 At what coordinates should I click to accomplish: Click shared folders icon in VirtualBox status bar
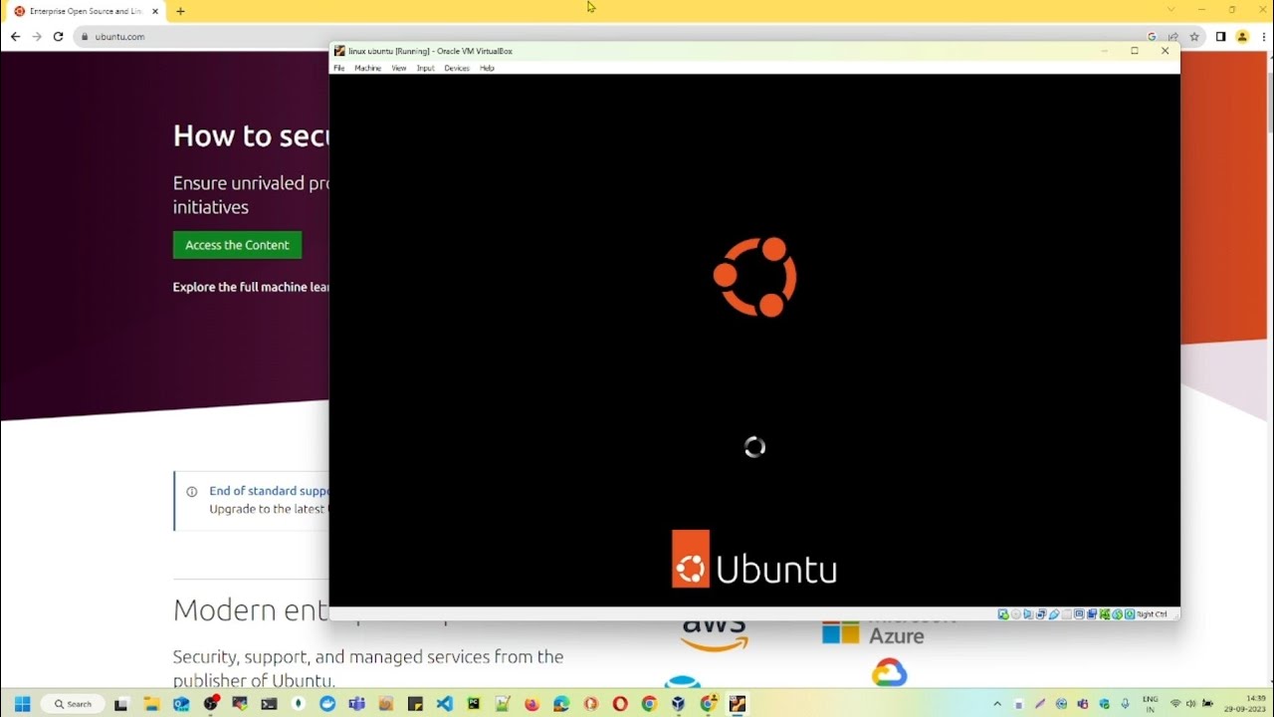click(x=1067, y=614)
